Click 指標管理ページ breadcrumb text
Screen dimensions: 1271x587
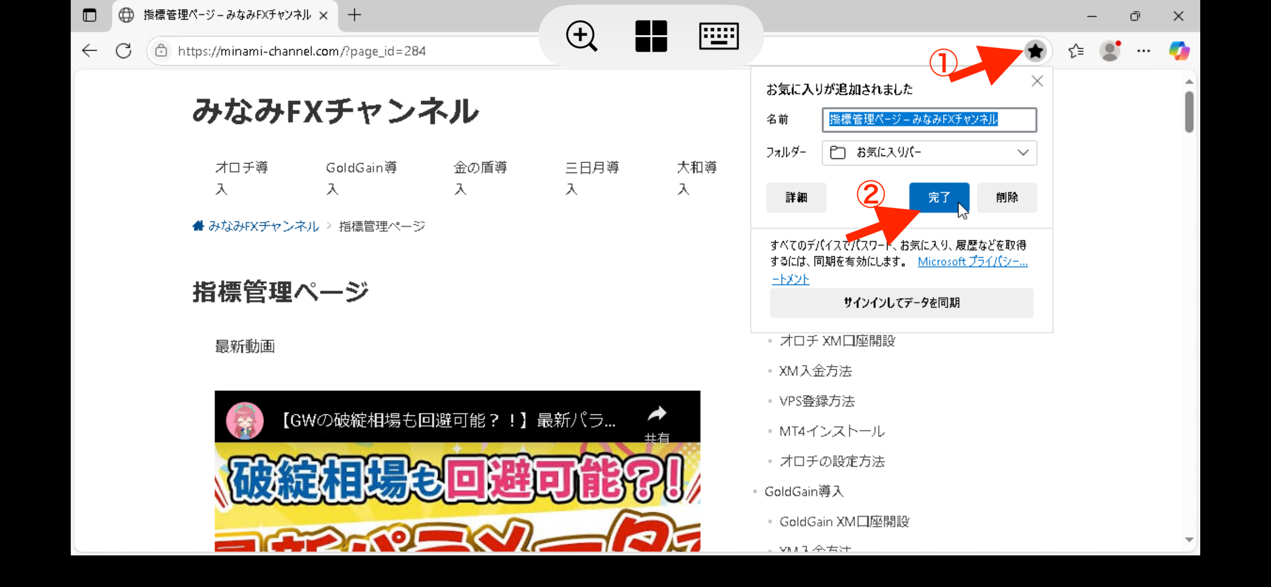[x=382, y=226]
